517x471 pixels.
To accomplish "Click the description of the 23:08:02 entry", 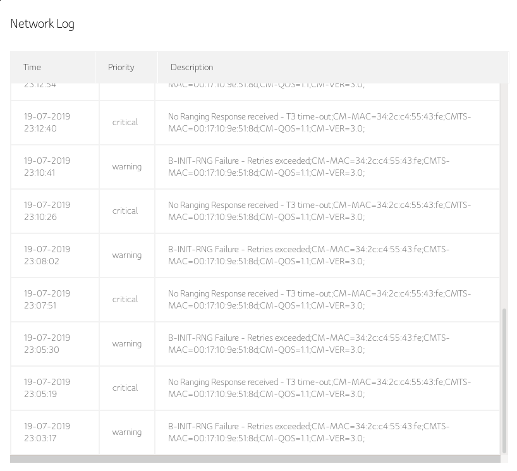I will 308,255.
